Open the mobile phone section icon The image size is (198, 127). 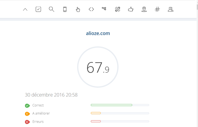pyautogui.click(x=65, y=9)
